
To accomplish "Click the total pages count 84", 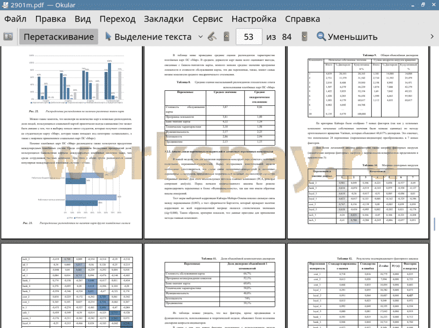I will [x=287, y=37].
